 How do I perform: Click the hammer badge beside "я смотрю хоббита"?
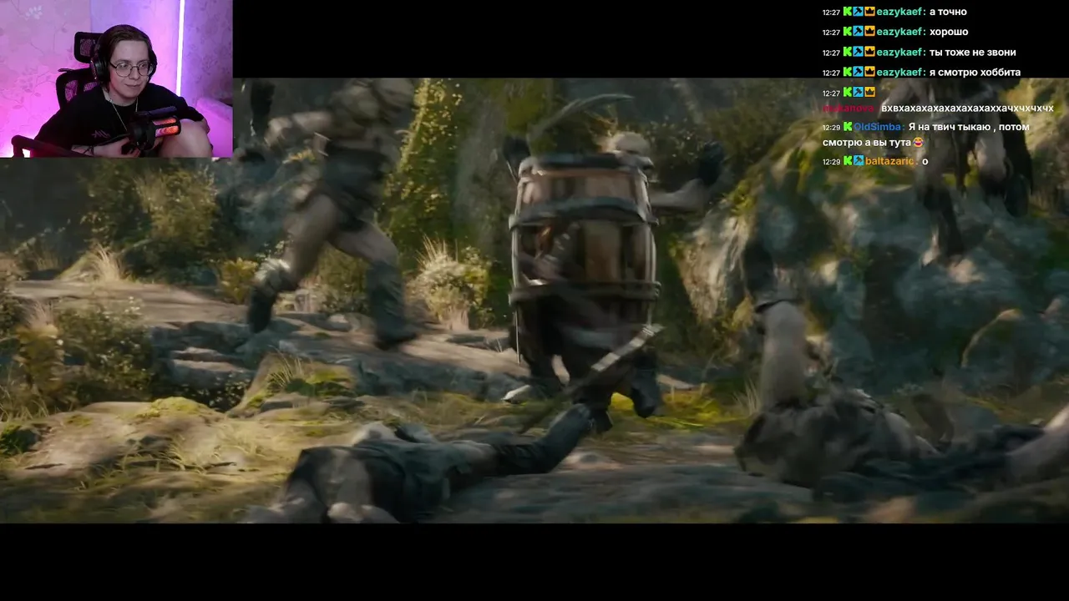click(859, 72)
